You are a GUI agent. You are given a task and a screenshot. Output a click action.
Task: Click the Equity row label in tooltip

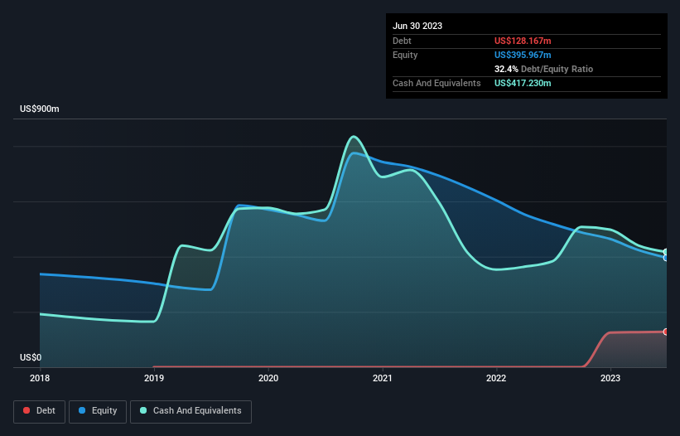coord(405,55)
